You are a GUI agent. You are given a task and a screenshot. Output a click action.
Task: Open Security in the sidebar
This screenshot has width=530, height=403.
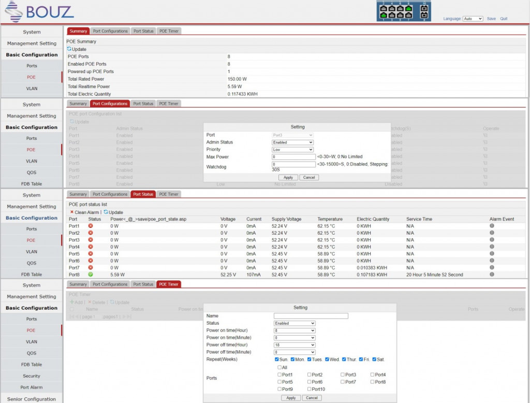pyautogui.click(x=32, y=376)
